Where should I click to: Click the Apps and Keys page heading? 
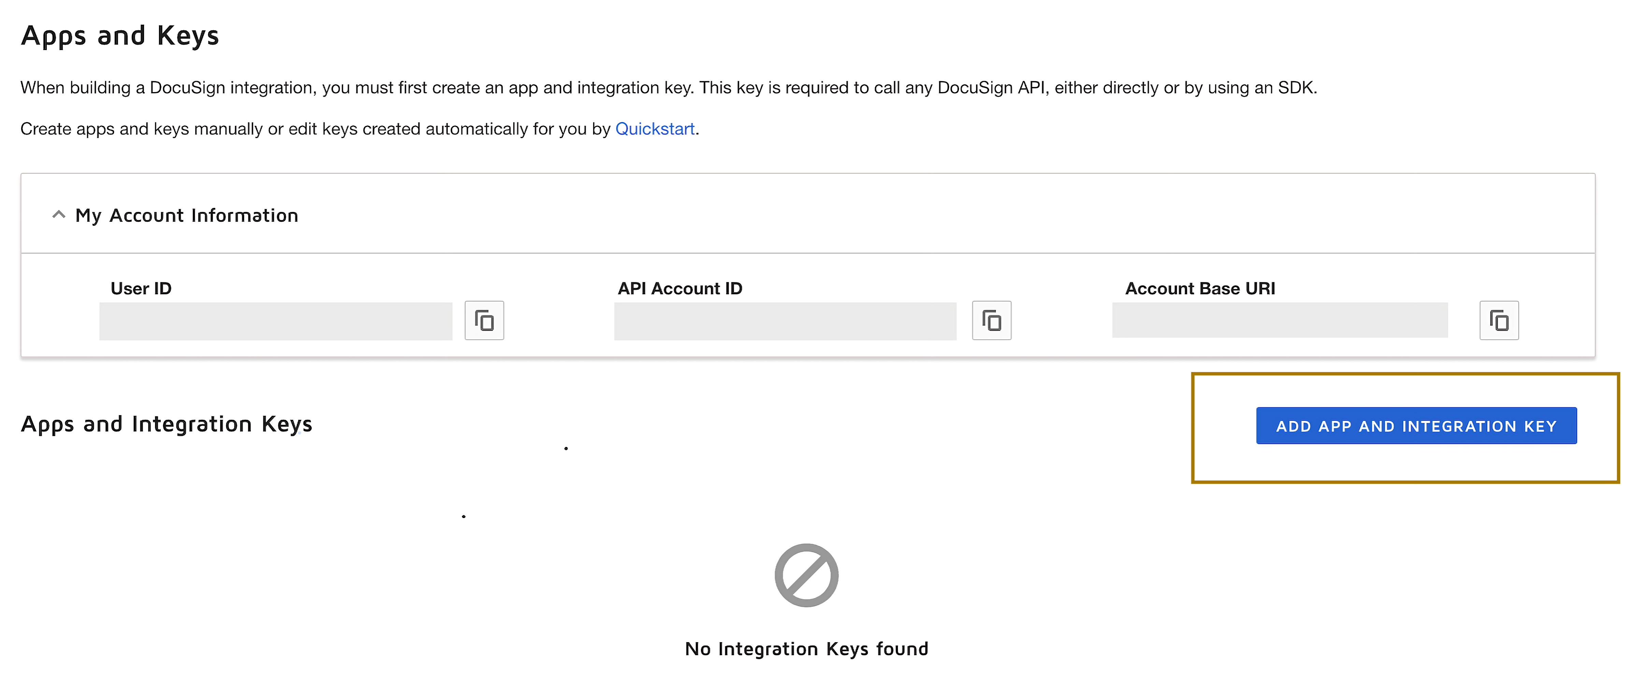tap(120, 35)
